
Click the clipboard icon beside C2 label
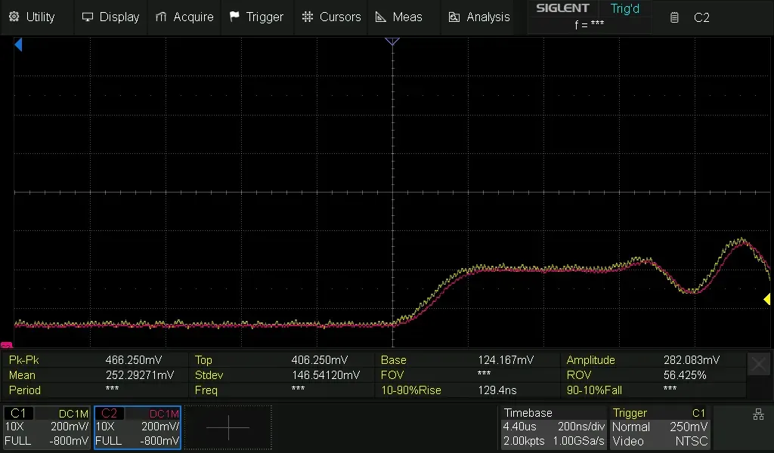click(675, 17)
